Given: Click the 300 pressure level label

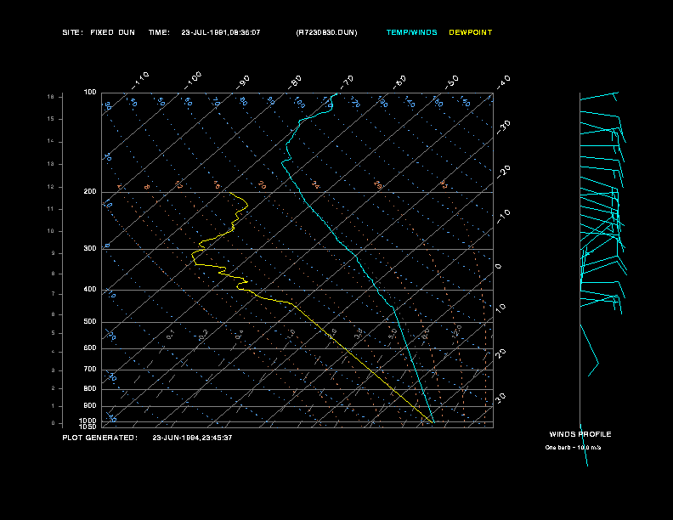Looking at the screenshot, I should tap(90, 248).
